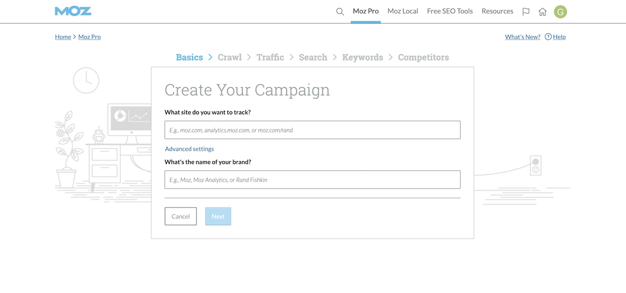This screenshot has height=293, width=626.
Task: Select the Competitors step
Action: click(424, 57)
